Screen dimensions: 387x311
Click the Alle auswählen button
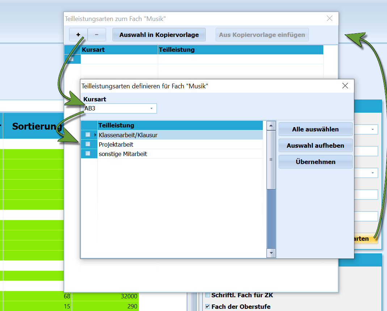click(315, 129)
